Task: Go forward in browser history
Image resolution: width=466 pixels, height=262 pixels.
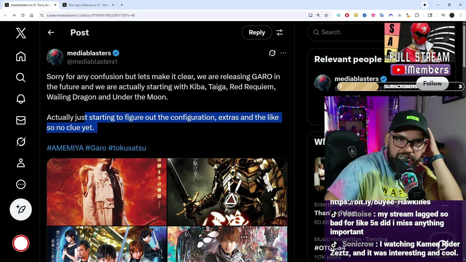Action: point(14,15)
